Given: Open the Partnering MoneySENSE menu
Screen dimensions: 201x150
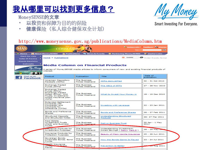Looking at the screenshot, I should tap(126, 54).
